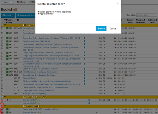This screenshot has width=158, height=114.
Task: Click the Next endorsement column header
Action: [141, 21]
